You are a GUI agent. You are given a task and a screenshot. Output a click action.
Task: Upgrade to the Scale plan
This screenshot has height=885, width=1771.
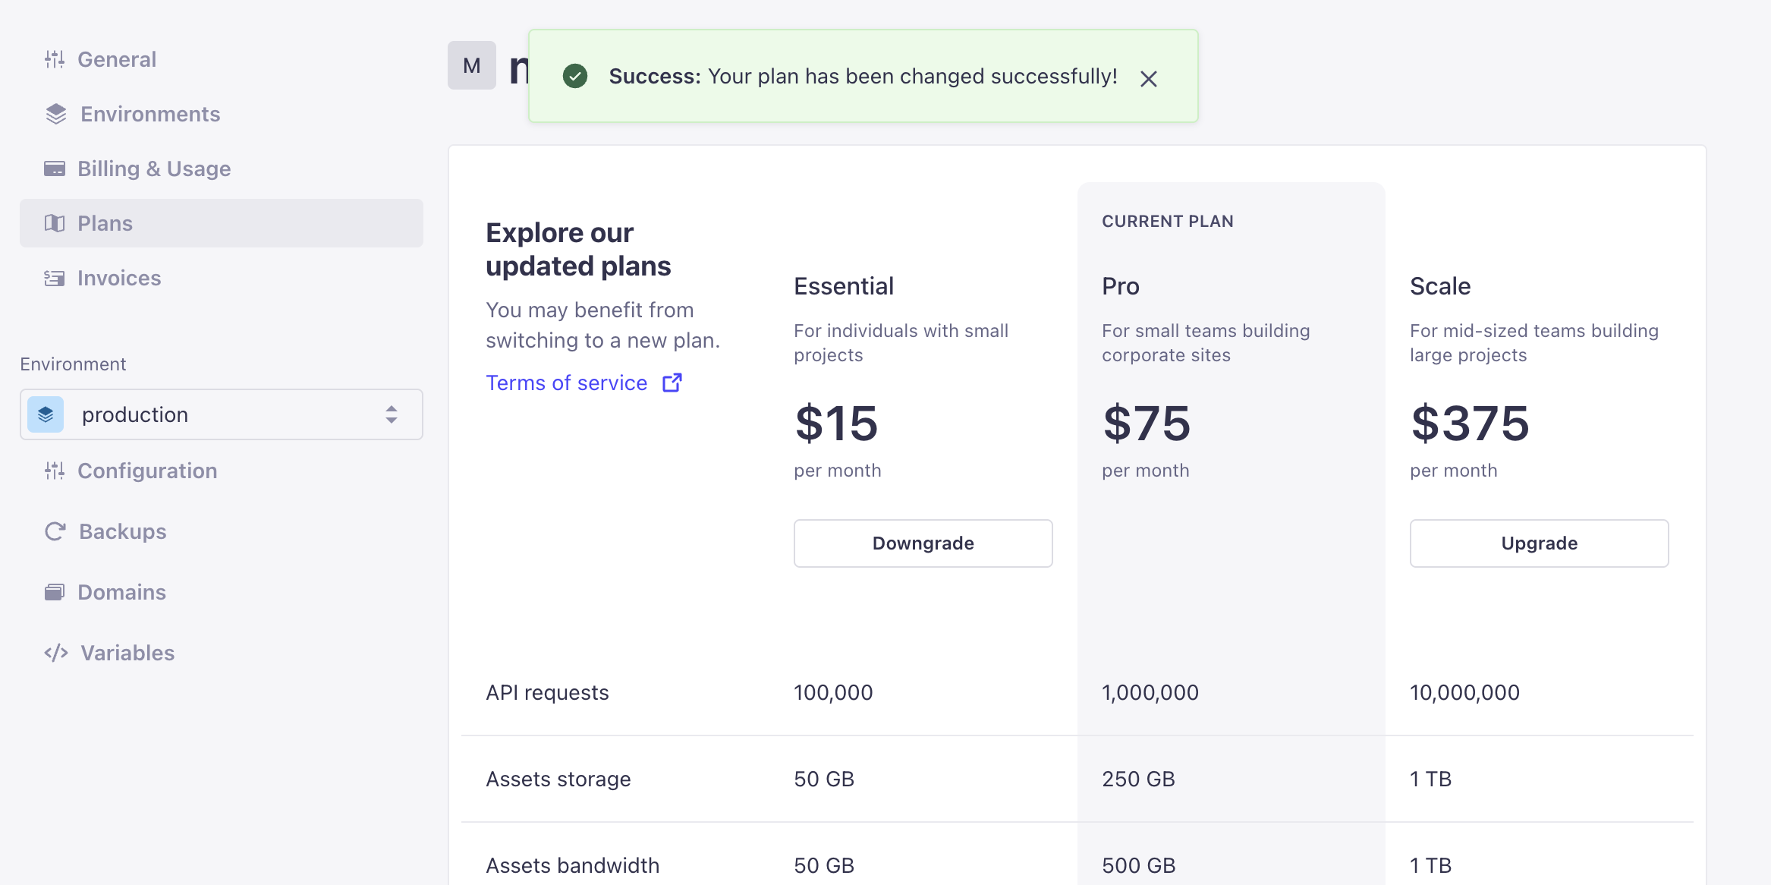(x=1539, y=543)
